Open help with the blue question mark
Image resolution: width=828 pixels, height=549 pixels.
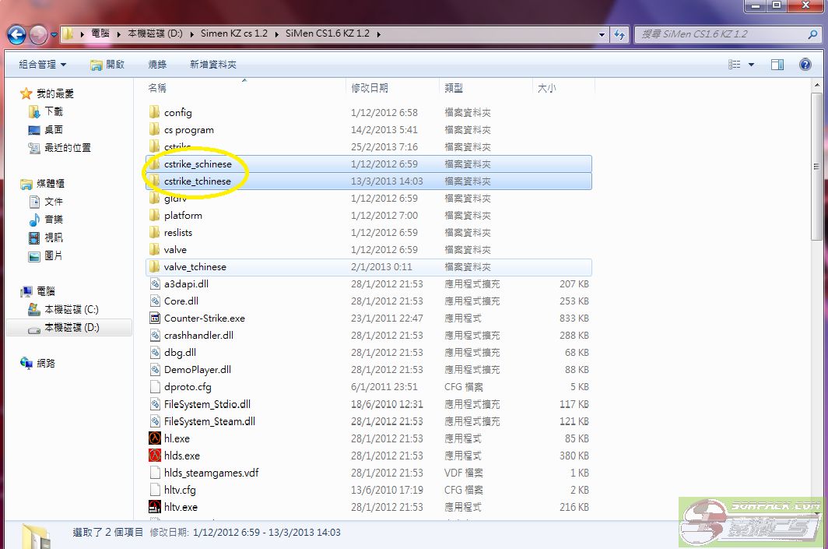point(805,65)
